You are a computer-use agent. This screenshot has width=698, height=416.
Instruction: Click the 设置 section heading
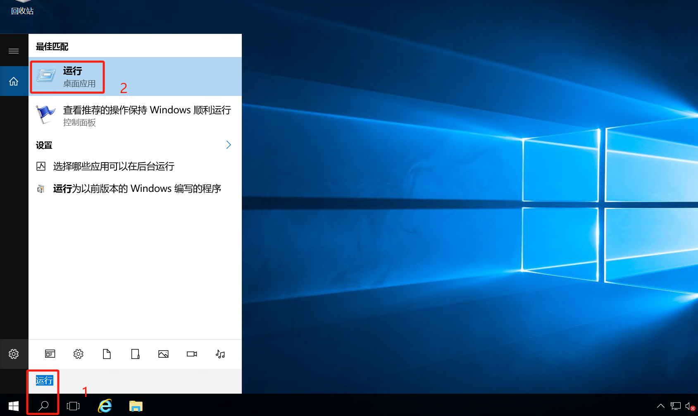pyautogui.click(x=44, y=145)
